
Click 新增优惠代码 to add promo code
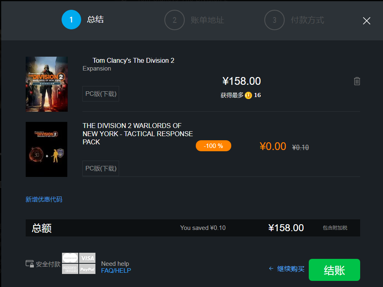coord(44,199)
